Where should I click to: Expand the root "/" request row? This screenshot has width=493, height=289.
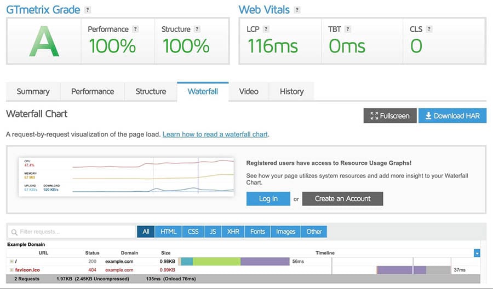pos(12,262)
